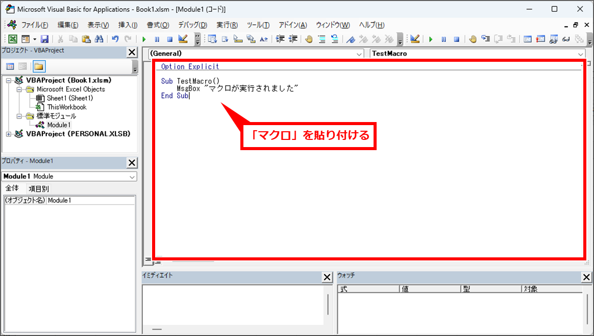594x336 pixels.
Task: Expand the VBAProject (PERSONAL.XLSB) tree node
Action: pyautogui.click(x=9, y=134)
